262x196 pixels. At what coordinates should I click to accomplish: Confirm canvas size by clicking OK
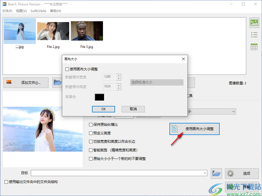pyautogui.click(x=104, y=109)
